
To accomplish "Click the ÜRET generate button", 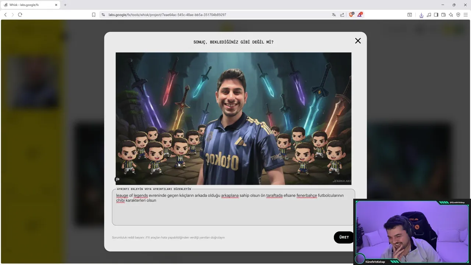I will [344, 237].
